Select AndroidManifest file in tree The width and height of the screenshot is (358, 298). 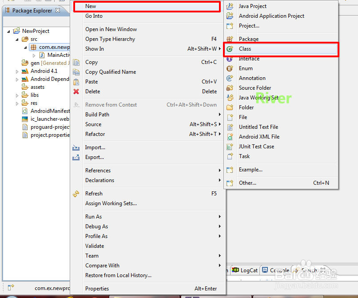point(50,111)
